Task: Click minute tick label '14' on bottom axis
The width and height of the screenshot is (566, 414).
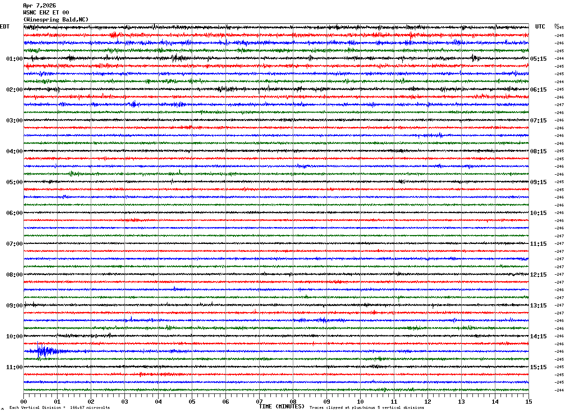Action: tap(495, 401)
